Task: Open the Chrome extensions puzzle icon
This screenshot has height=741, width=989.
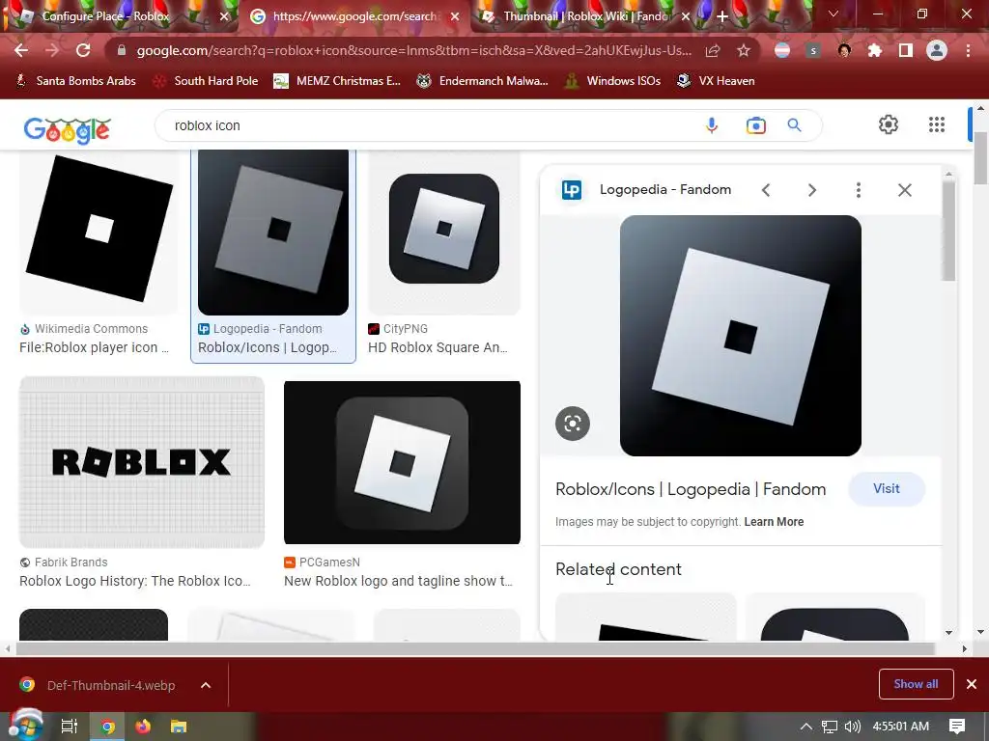Action: point(875,50)
